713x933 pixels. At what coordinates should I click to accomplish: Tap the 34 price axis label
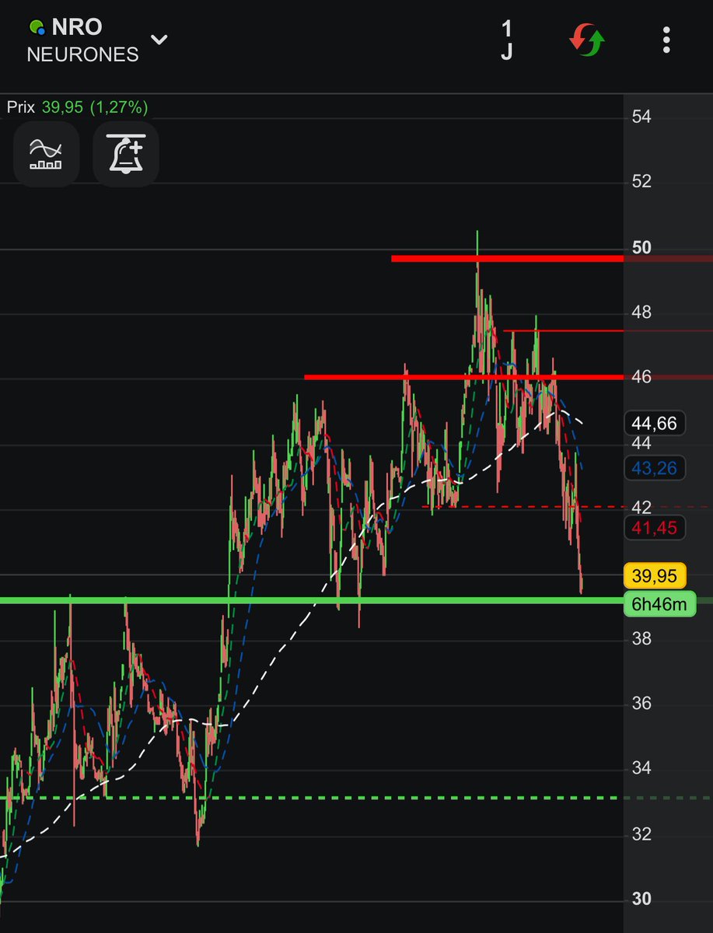[x=641, y=769]
